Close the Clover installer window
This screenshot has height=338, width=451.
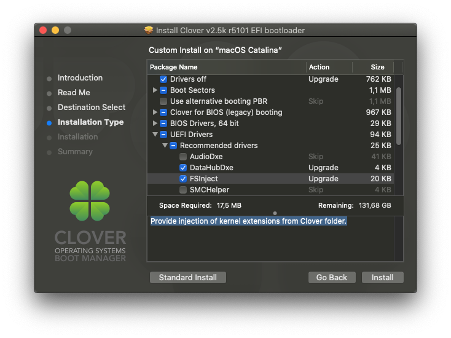[x=43, y=30]
